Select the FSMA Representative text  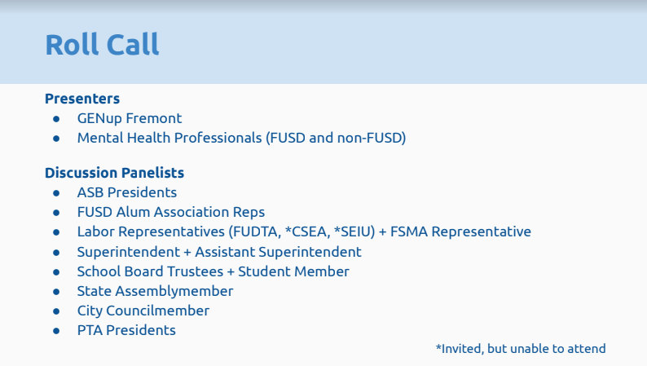pyautogui.click(x=461, y=232)
